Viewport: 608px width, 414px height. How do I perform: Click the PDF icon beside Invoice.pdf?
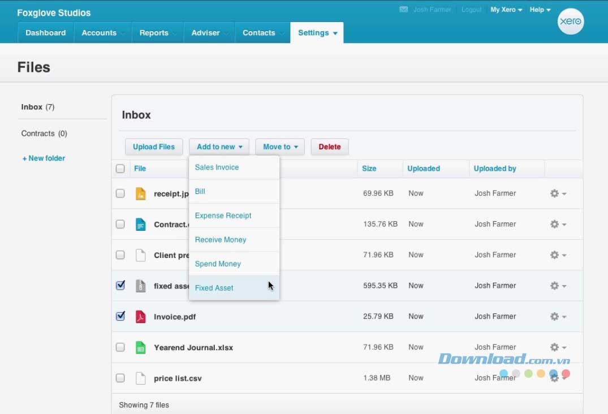(140, 316)
